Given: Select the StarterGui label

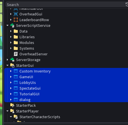Looking at the screenshot, I should (25, 66).
